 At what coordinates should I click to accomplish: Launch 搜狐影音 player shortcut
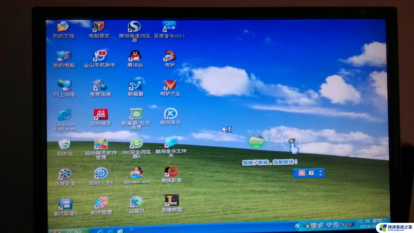click(x=171, y=174)
